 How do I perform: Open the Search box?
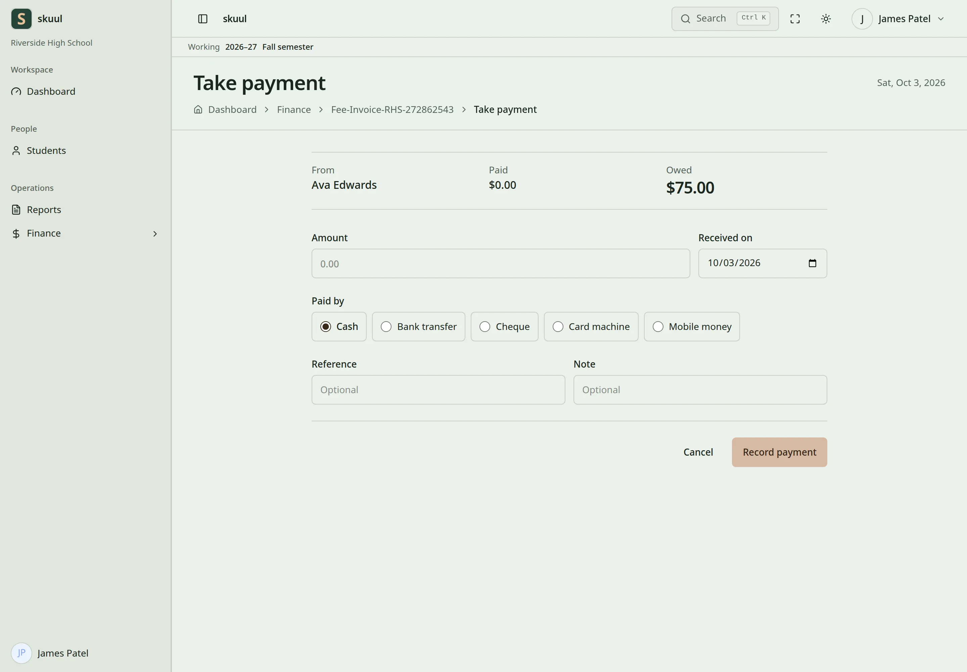pyautogui.click(x=725, y=18)
